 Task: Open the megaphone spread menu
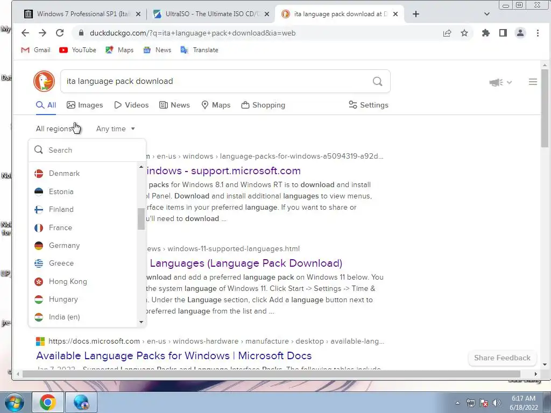coord(500,82)
